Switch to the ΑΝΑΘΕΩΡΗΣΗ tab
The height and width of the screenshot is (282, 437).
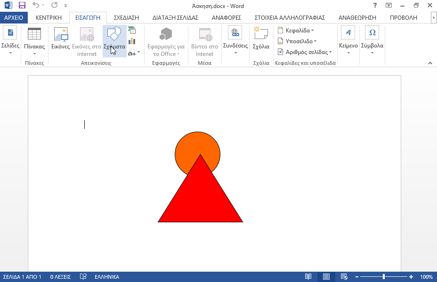point(357,17)
